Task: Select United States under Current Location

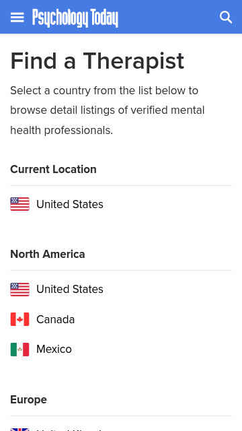Action: 70,204
